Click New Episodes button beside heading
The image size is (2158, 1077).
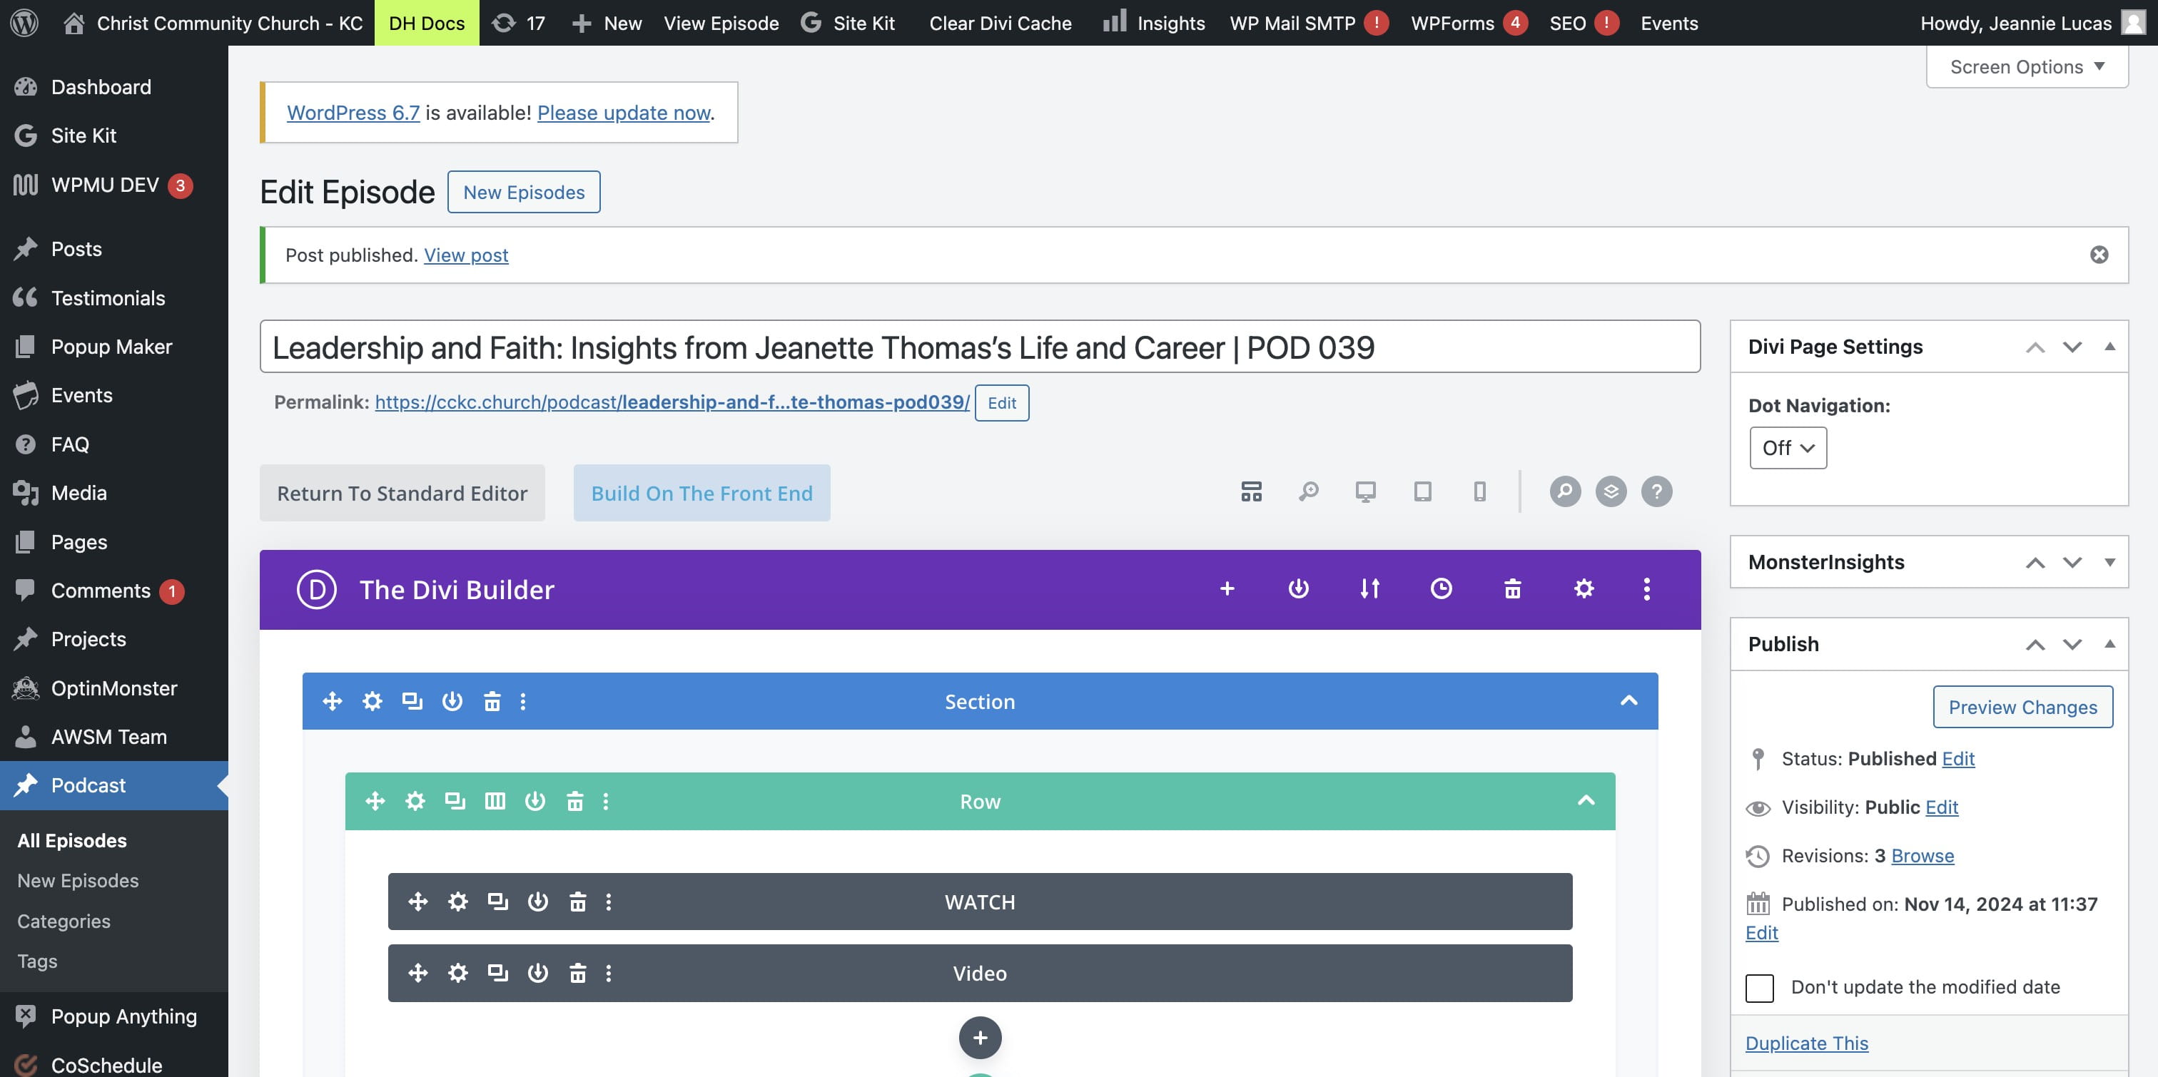pos(524,192)
